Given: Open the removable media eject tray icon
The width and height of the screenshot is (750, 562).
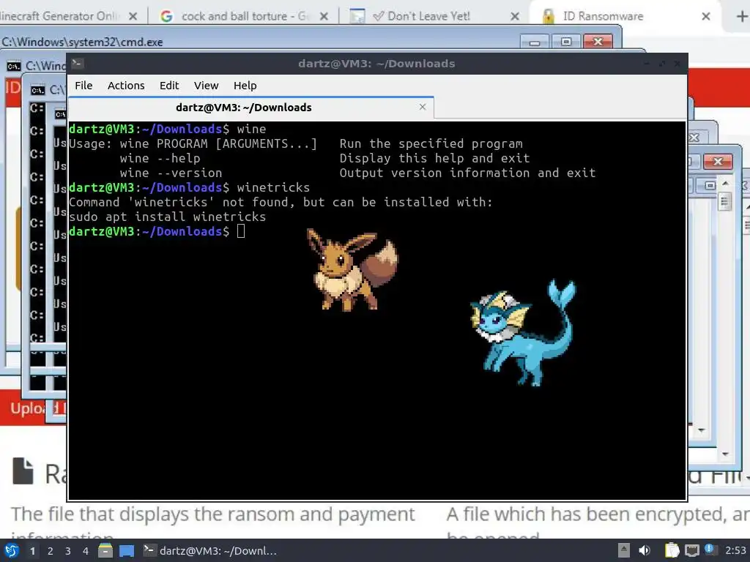Looking at the screenshot, I should 623,550.
